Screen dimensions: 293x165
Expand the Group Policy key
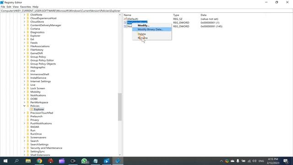click(24, 57)
